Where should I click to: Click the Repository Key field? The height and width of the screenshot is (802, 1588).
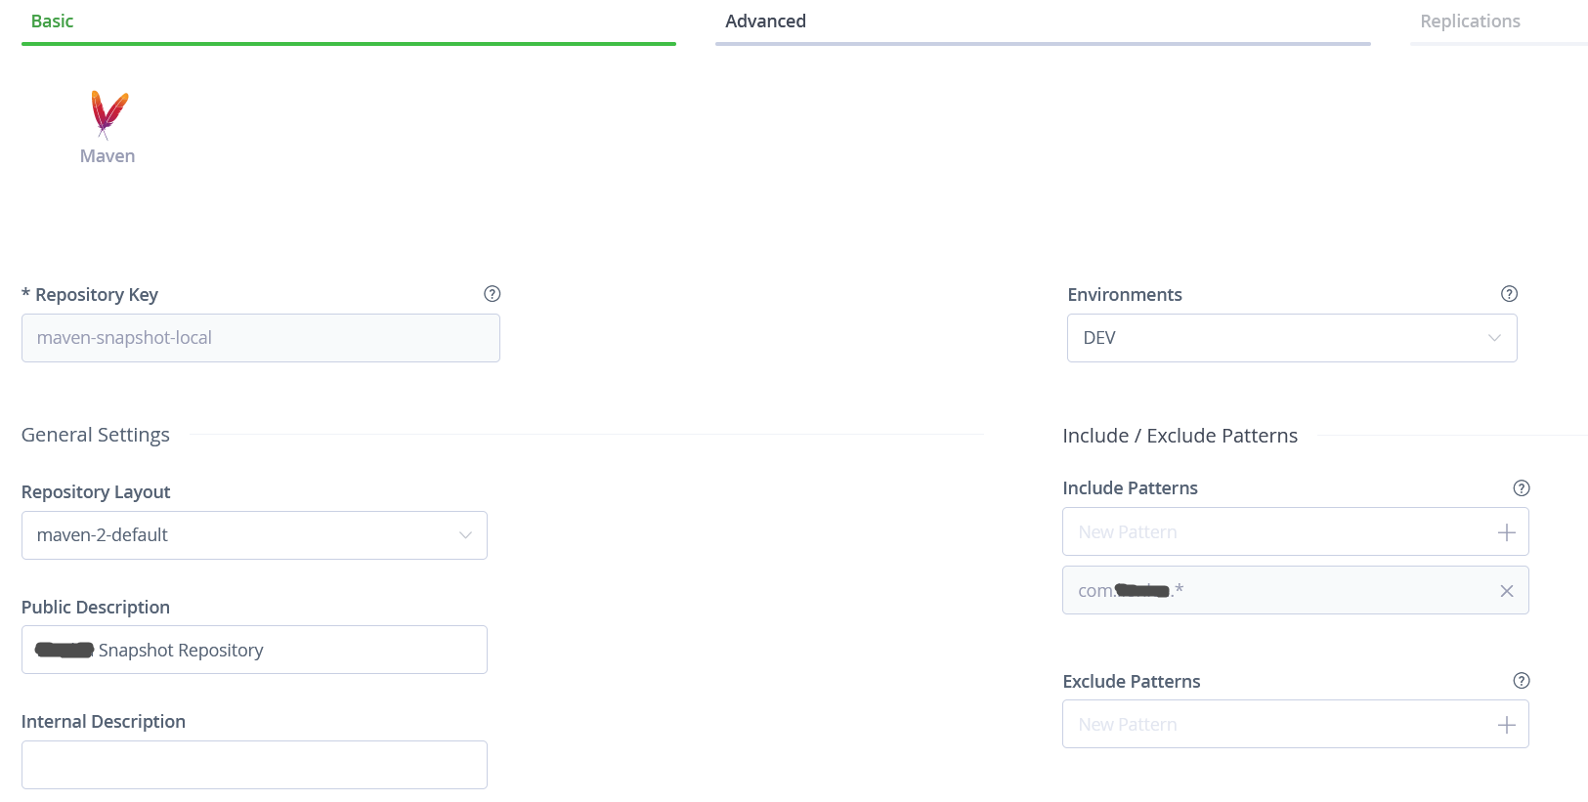[260, 338]
